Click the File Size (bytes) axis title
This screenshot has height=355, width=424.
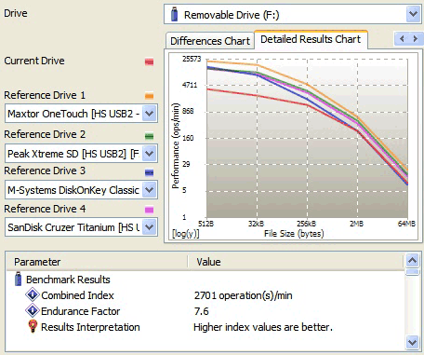294,234
